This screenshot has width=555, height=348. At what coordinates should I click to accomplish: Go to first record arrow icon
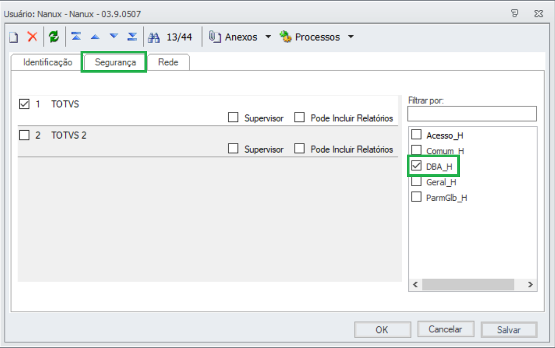tap(76, 36)
